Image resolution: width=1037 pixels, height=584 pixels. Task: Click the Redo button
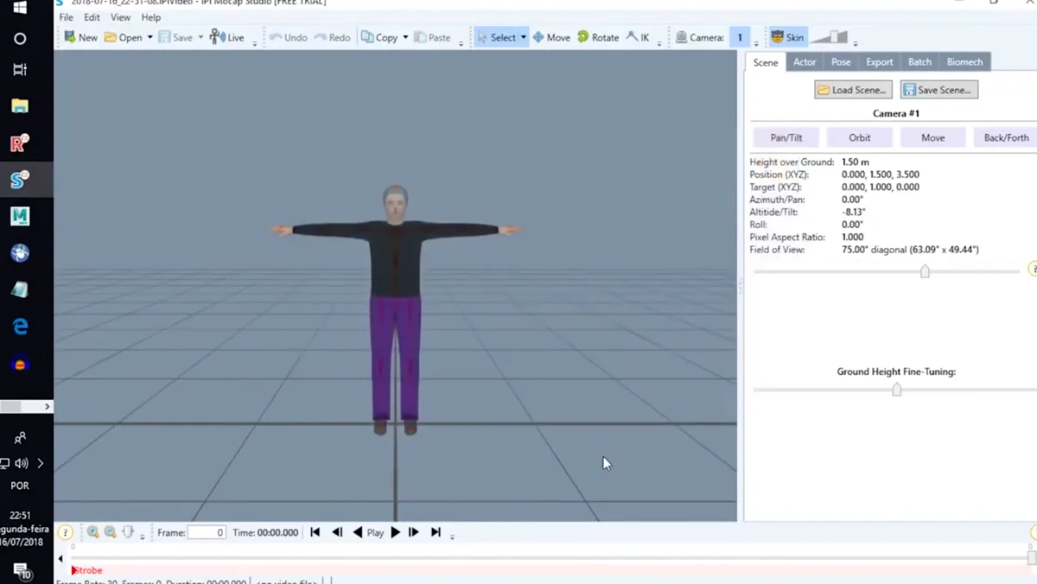(333, 37)
